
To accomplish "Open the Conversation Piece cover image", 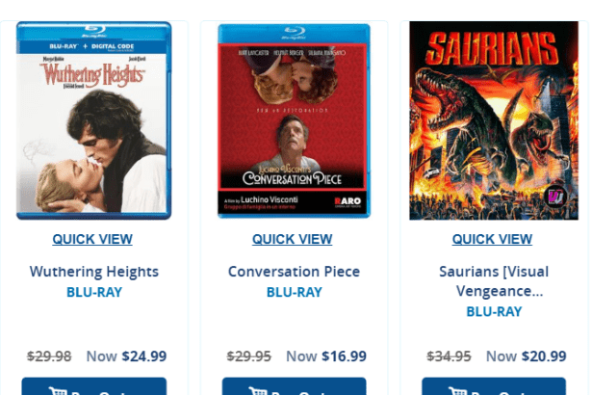I will pyautogui.click(x=294, y=120).
